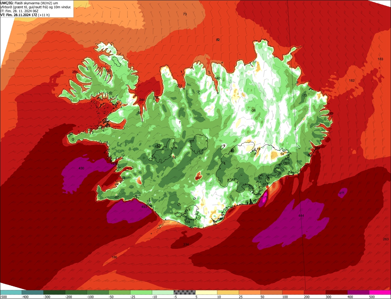This screenshot has height=299, width=391.
Task: Click the teal -400 to -300 legend swatch
Action: [x=33, y=292]
